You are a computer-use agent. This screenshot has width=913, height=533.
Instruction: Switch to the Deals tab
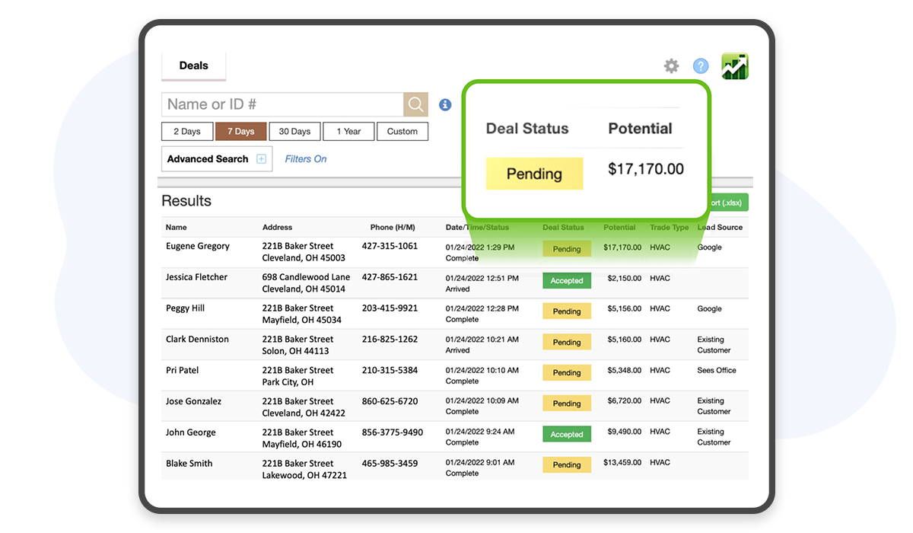click(193, 65)
